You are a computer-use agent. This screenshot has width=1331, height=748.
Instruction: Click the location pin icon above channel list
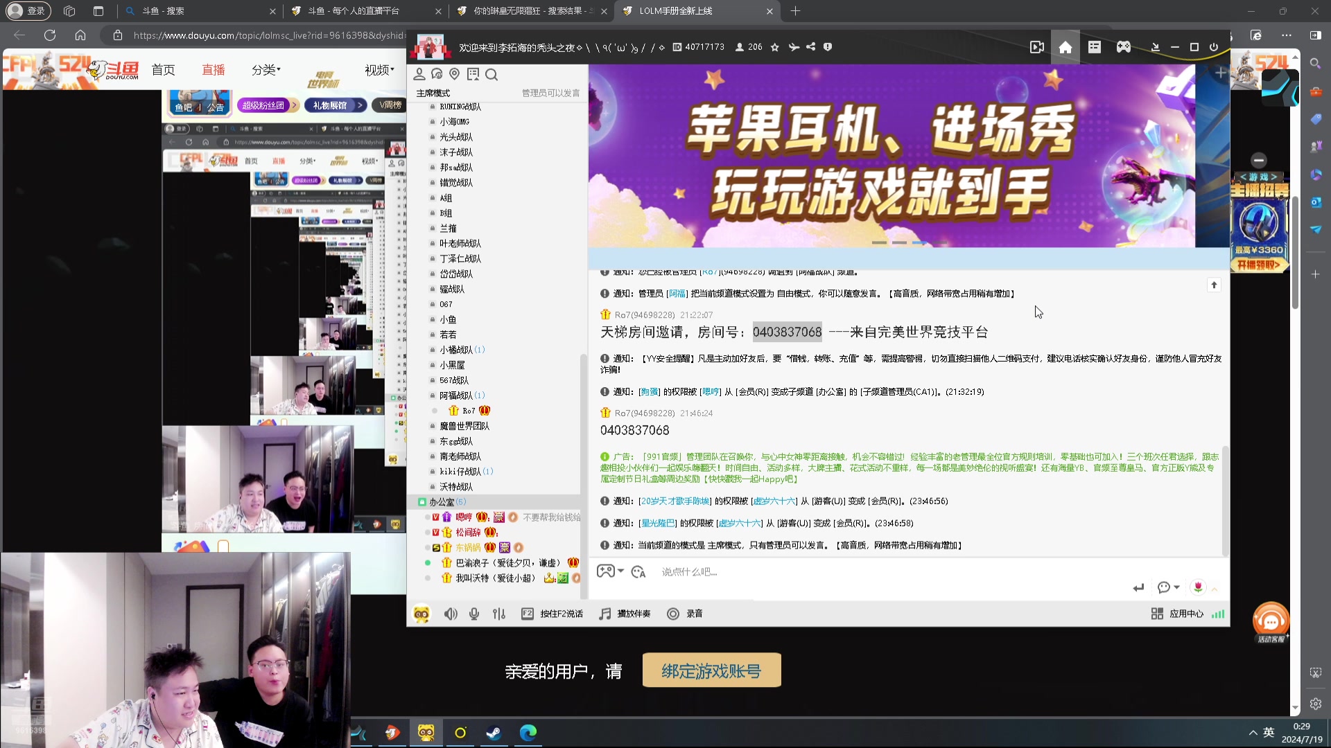coord(455,74)
